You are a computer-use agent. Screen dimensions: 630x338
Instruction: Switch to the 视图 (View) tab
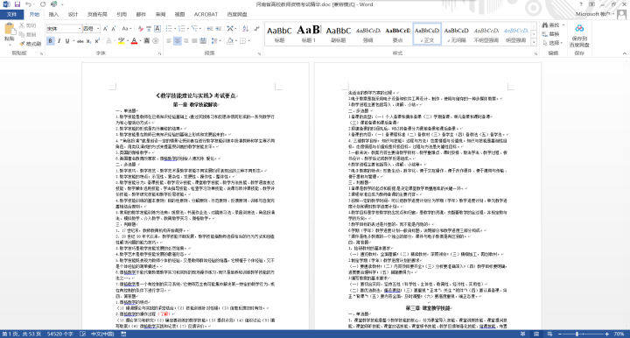click(179, 15)
